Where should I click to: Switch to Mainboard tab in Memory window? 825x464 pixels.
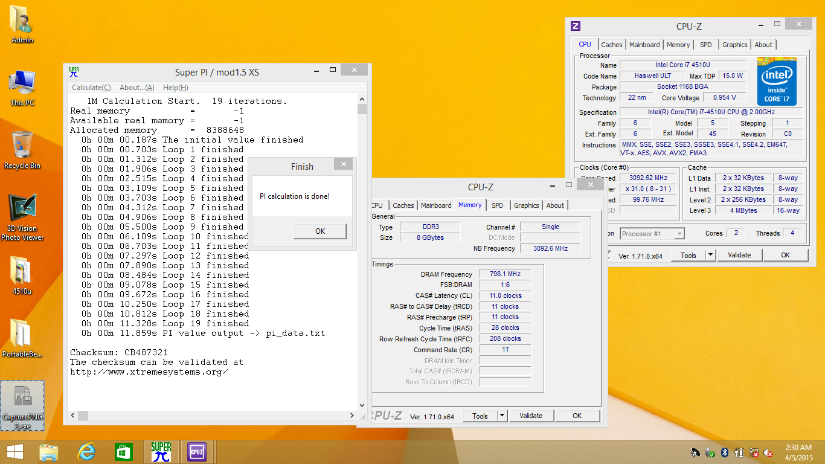tap(436, 205)
